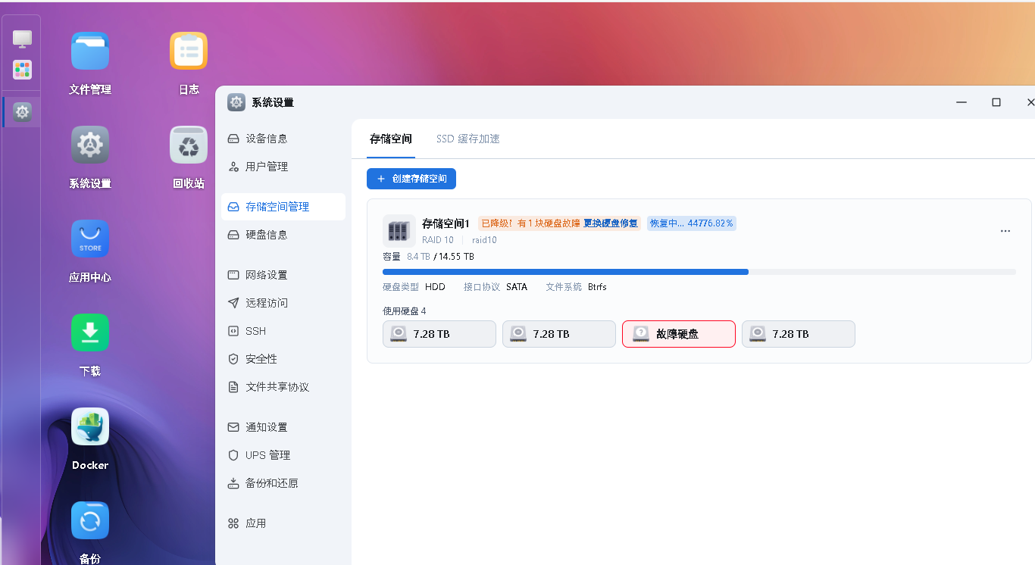
Task: Open the 文件管理 file manager app
Action: (90, 52)
